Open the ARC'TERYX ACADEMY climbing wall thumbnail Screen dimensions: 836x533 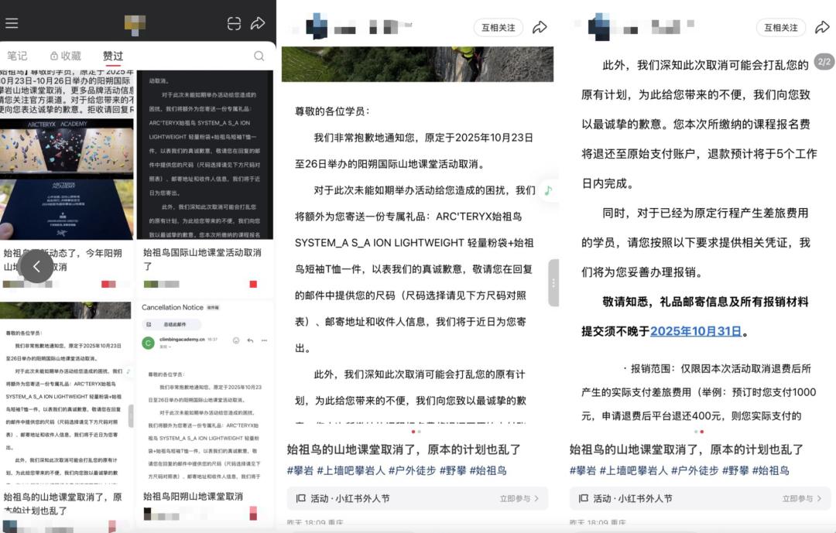click(67, 178)
